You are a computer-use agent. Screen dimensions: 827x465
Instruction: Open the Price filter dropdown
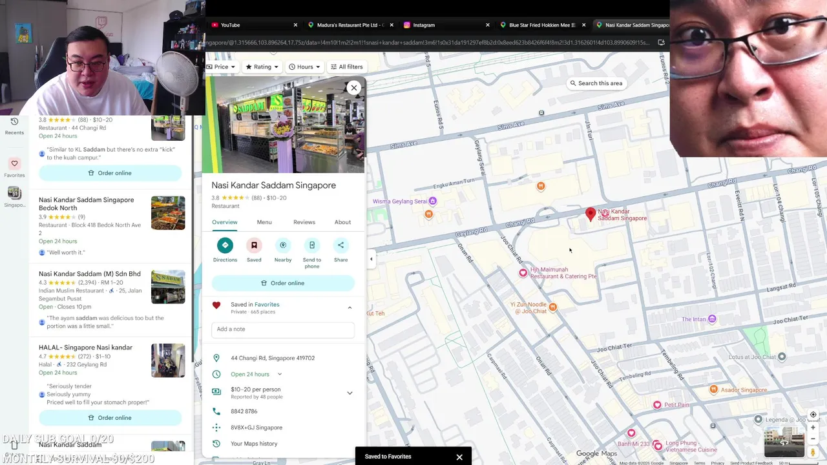point(221,67)
